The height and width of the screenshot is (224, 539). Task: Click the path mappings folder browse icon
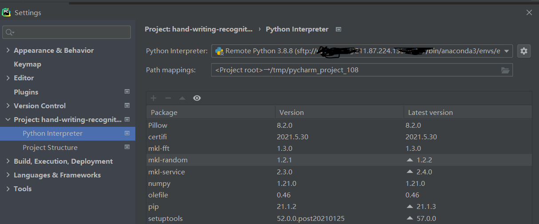point(505,70)
